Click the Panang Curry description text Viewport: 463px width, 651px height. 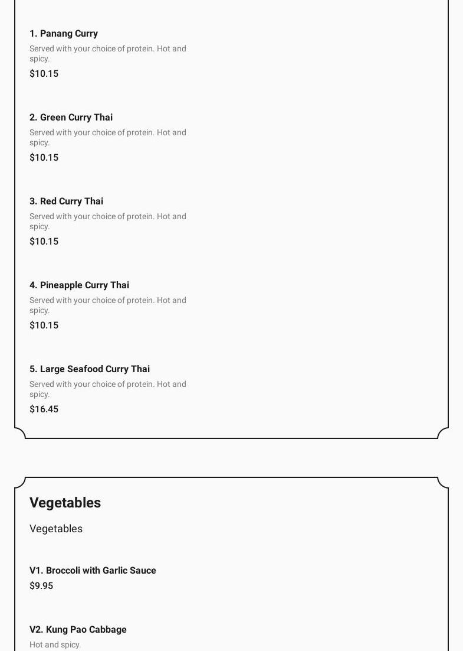point(107,53)
